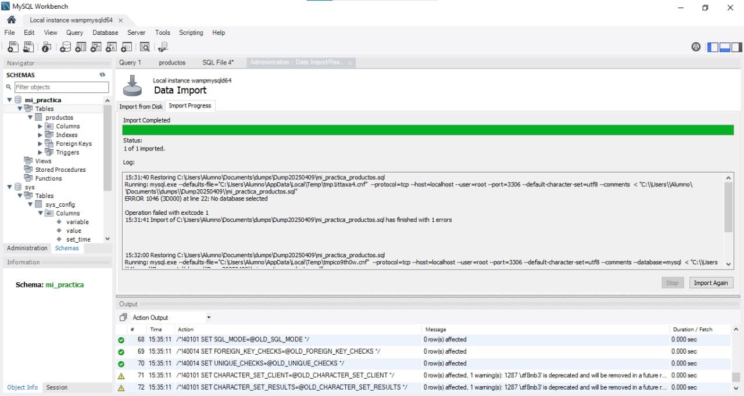The width and height of the screenshot is (744, 396).
Task: Refresh schemas list icon
Action: pos(102,75)
